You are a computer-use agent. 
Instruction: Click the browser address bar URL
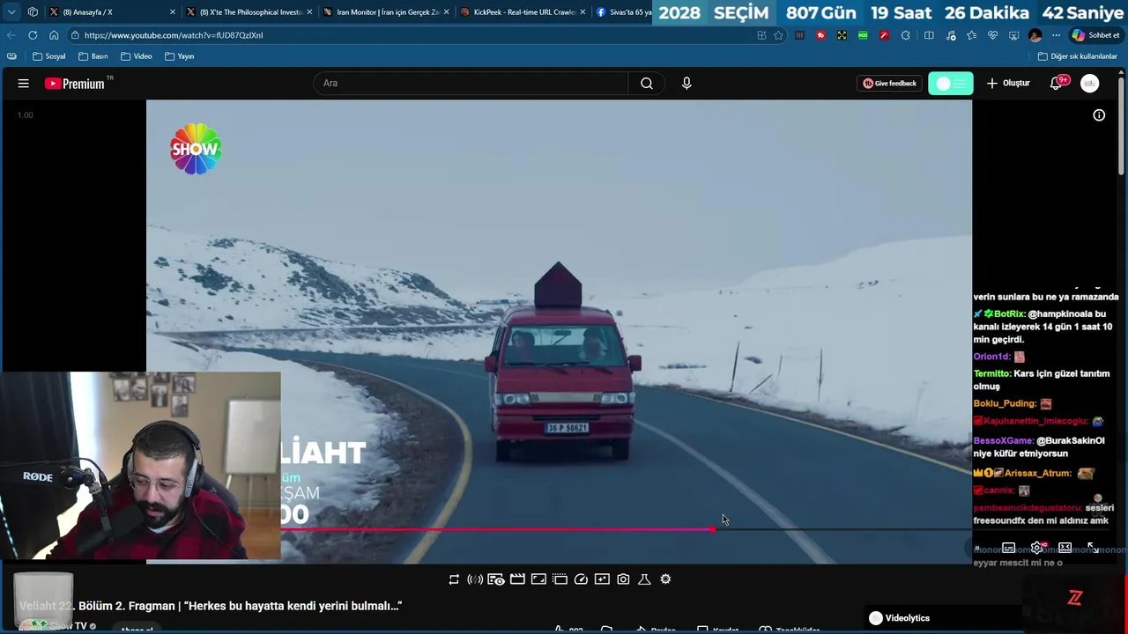coord(174,35)
